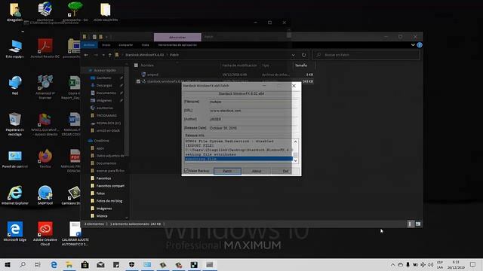Open the Archivo tab in File Explorer
This screenshot has height=271, width=483.
coord(89,45)
